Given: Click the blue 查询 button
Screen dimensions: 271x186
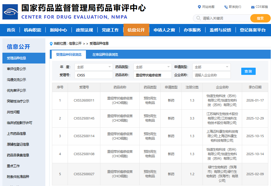Looking at the screenshot, I should tap(248, 71).
